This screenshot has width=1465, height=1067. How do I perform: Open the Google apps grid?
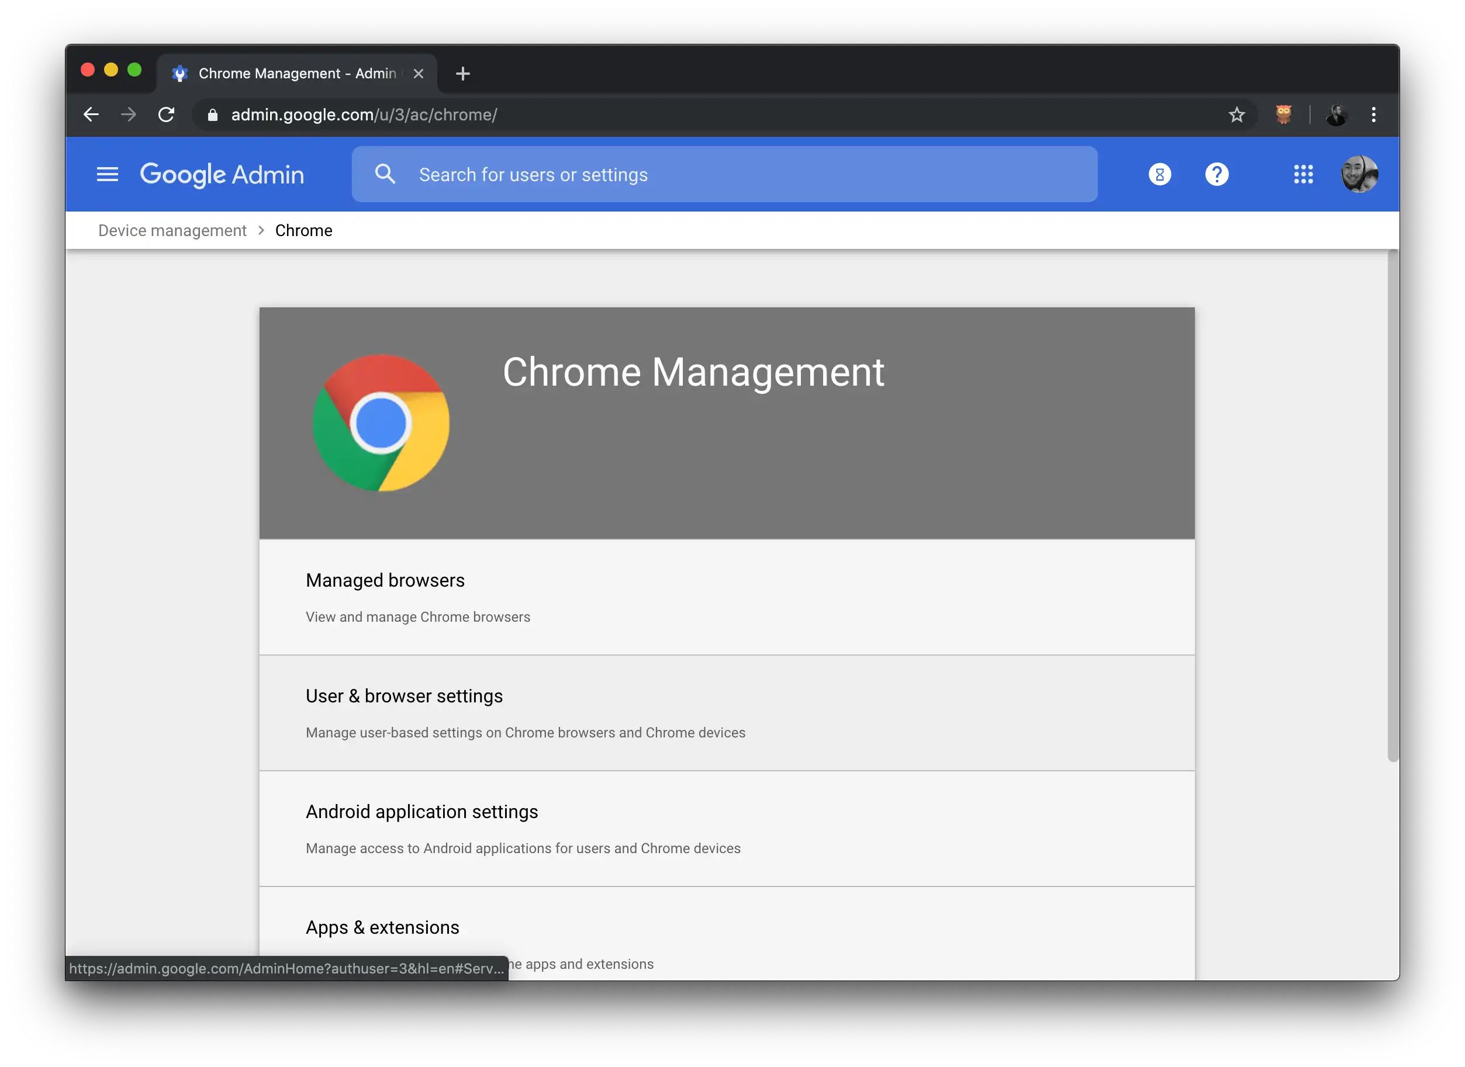[1304, 174]
